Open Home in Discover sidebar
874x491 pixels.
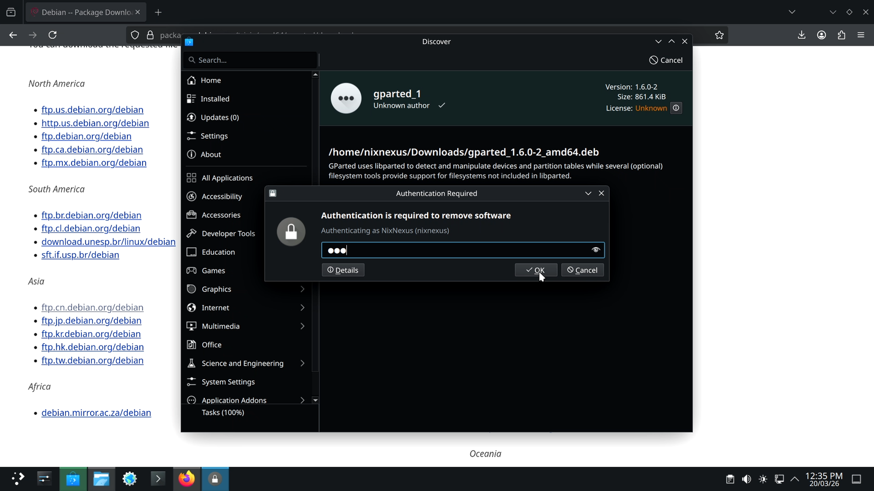pyautogui.click(x=246, y=80)
